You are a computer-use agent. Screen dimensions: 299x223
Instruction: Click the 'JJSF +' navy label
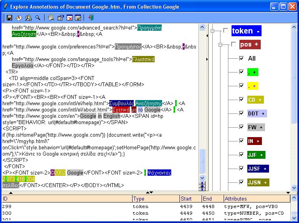pyautogui.click(x=258, y=169)
